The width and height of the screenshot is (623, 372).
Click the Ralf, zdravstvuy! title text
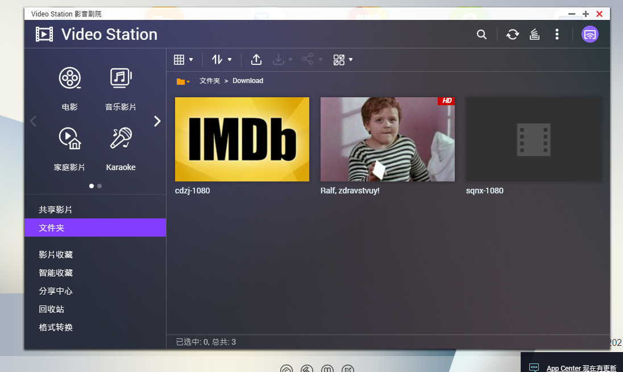coord(350,191)
